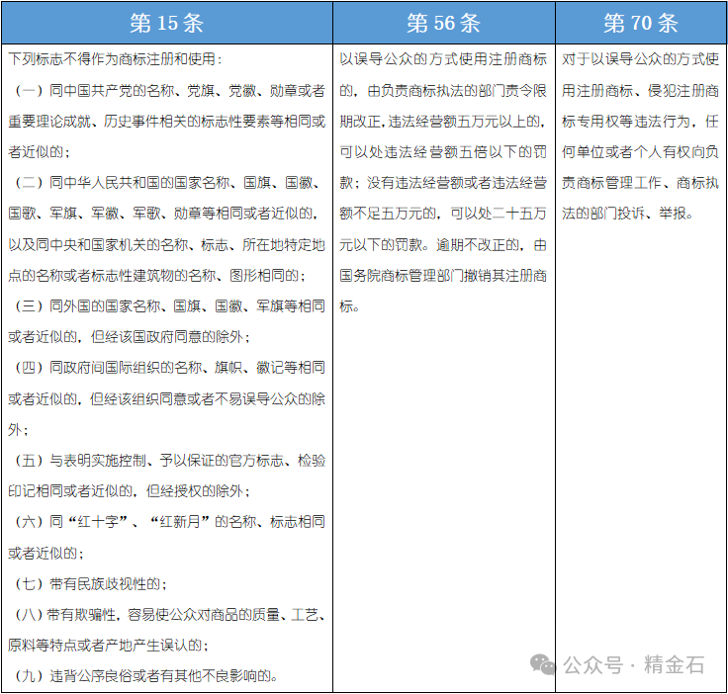
Task: Click the line beginning "国歌、军旗、军徽、军歌"
Action: (163, 214)
